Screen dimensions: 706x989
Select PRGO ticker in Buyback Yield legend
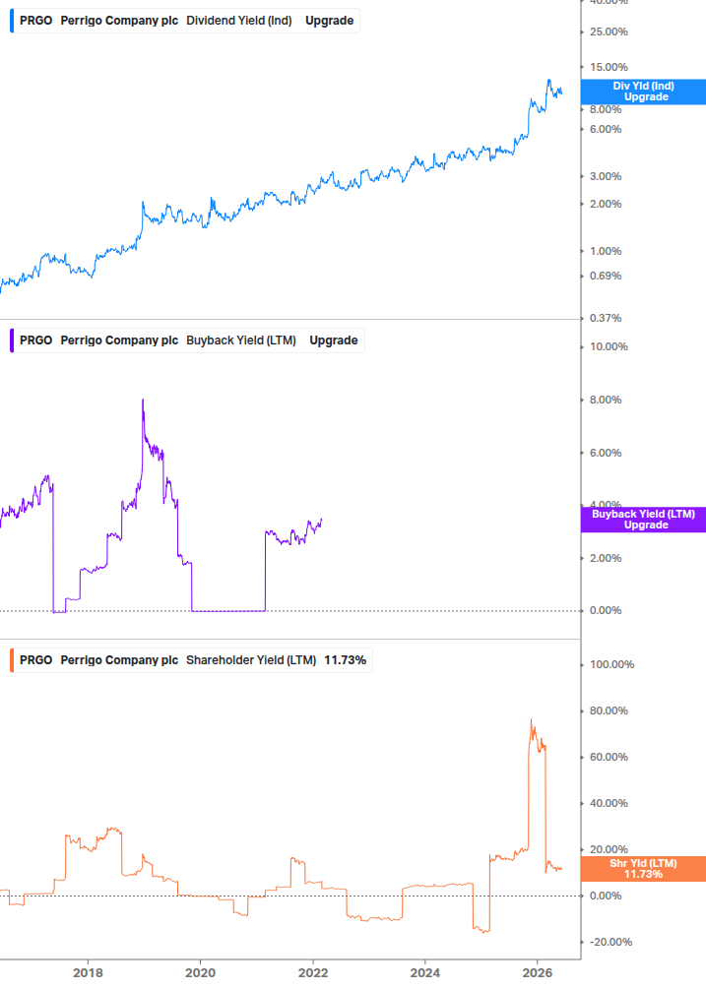[36, 340]
